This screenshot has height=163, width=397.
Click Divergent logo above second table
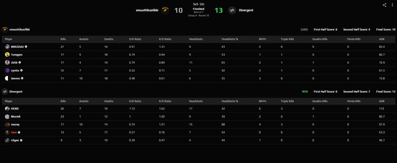[5, 91]
